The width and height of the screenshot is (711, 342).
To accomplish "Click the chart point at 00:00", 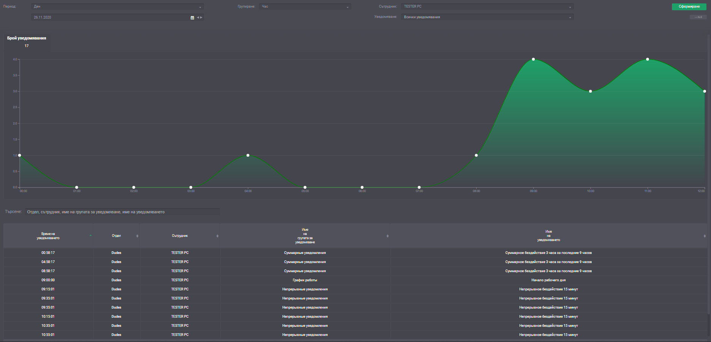I will (x=20, y=155).
